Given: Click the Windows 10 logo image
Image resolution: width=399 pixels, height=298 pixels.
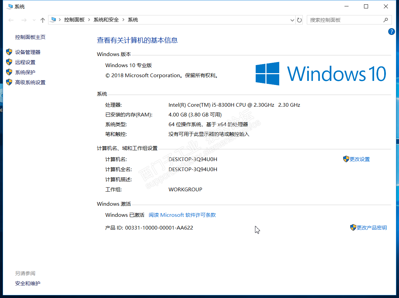Looking at the screenshot, I should (321, 73).
